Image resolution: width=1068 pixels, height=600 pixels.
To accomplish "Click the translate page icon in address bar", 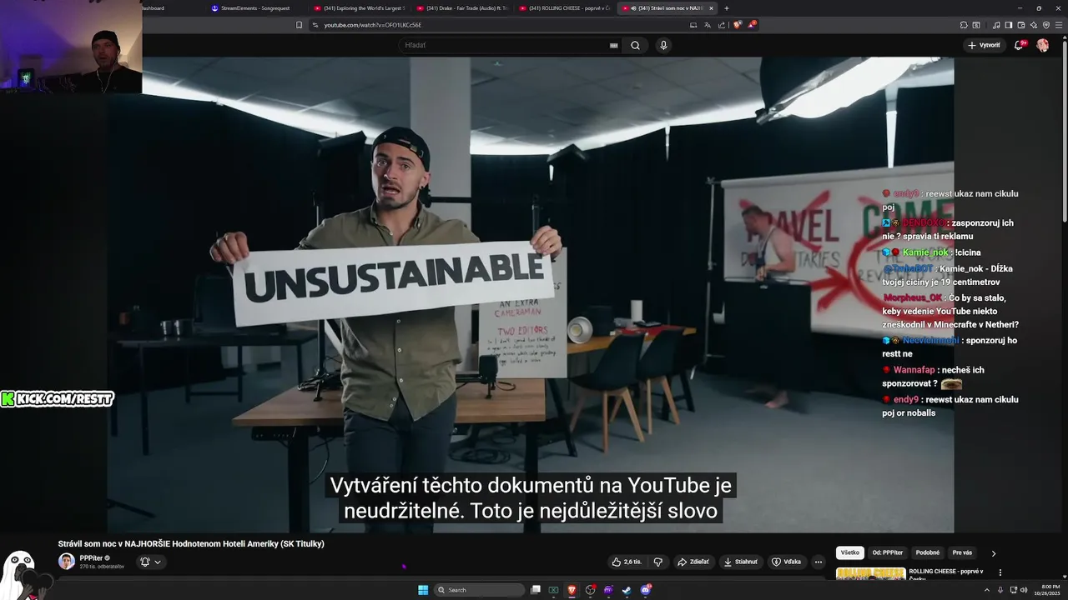I will coord(707,25).
